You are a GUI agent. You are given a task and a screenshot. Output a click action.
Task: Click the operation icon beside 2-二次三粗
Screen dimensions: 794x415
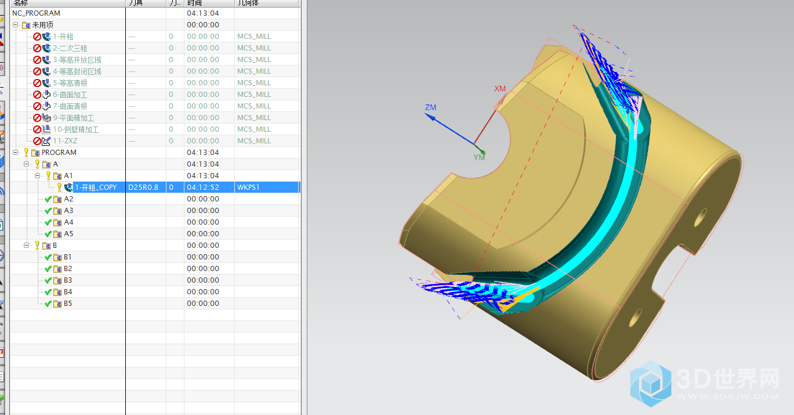[47, 48]
